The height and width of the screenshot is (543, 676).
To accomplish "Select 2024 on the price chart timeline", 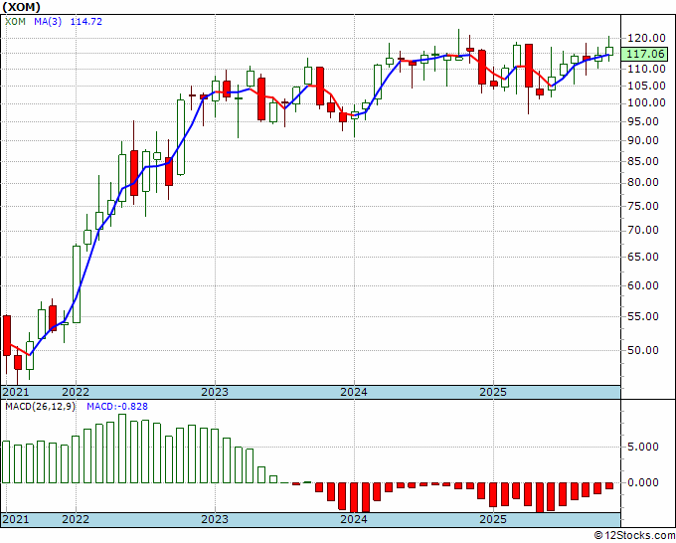I will tap(354, 392).
